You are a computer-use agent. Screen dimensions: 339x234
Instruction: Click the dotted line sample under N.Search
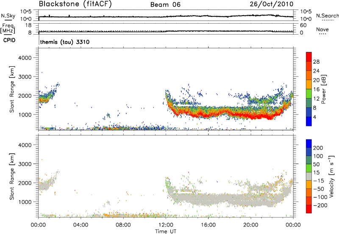(328, 20)
